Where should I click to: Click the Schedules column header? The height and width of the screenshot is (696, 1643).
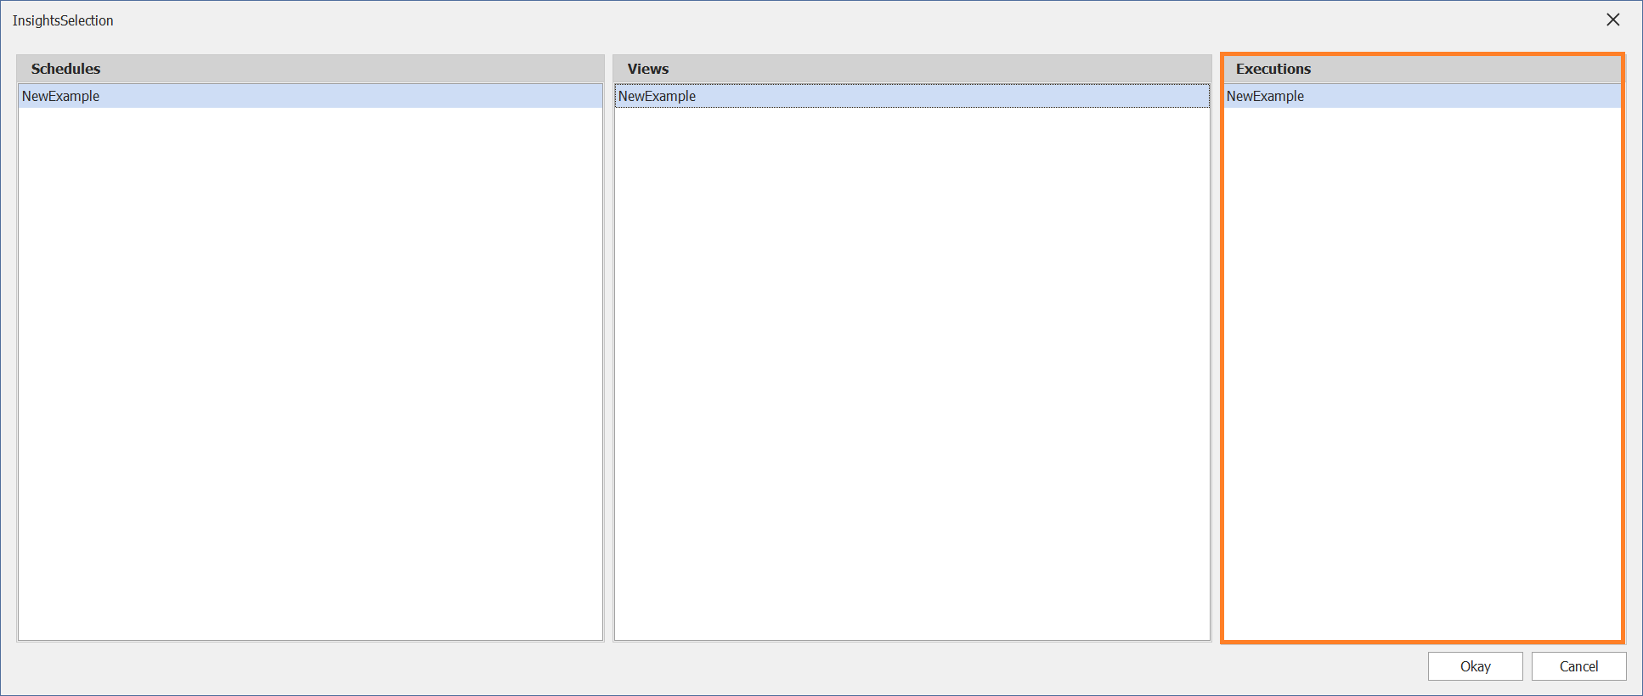(x=310, y=69)
